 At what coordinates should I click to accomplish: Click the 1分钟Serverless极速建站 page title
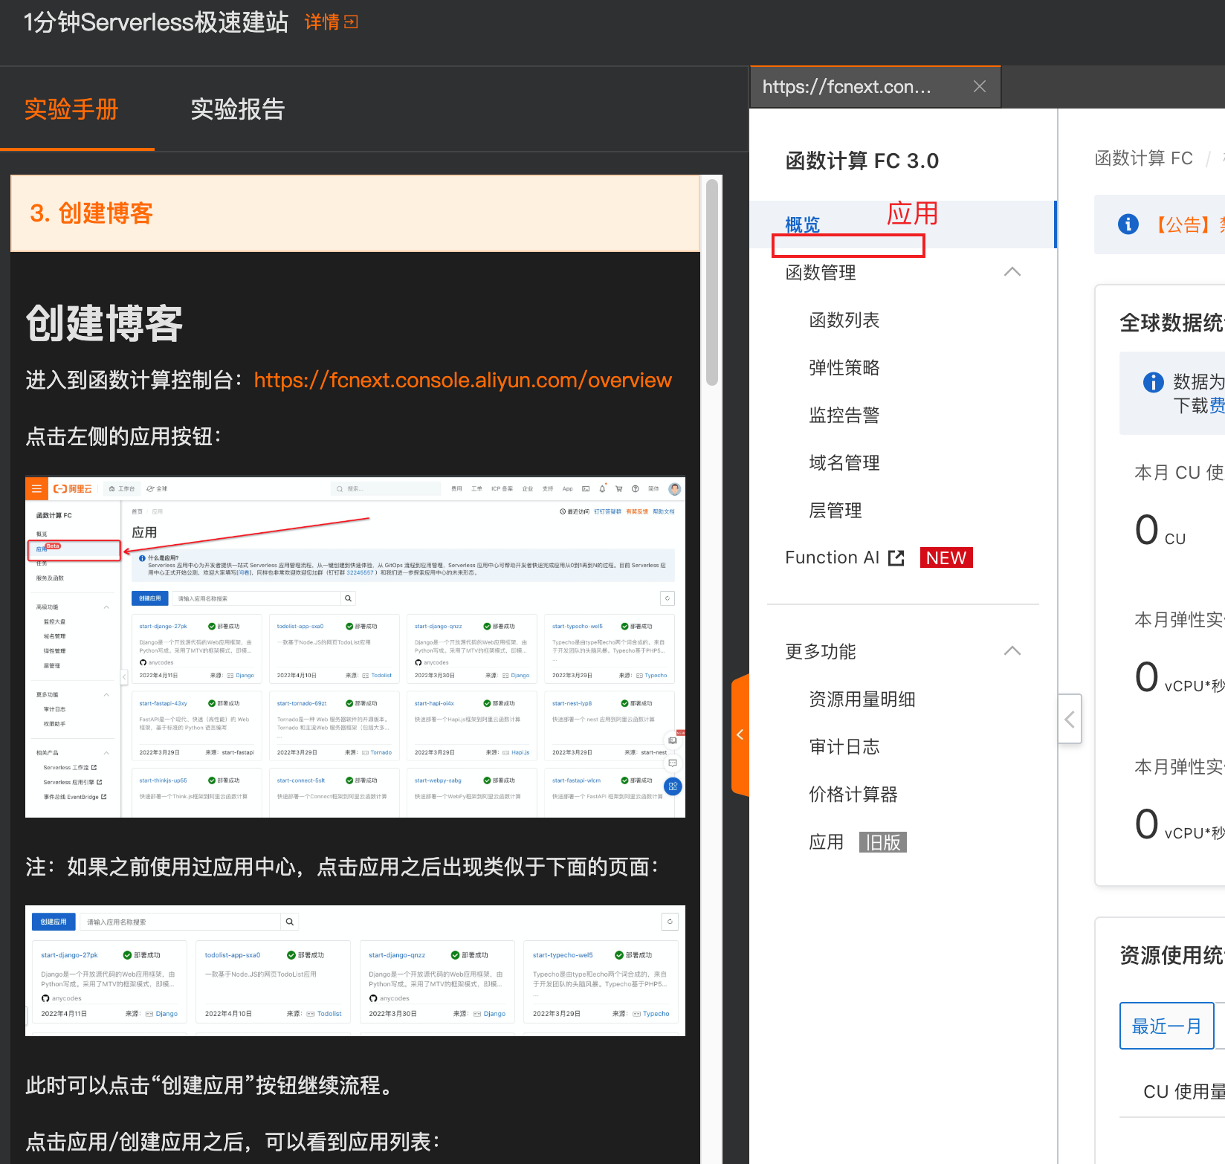(x=156, y=22)
